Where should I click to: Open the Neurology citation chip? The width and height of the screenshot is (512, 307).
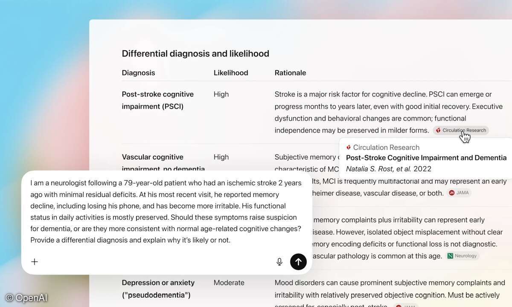(463, 256)
